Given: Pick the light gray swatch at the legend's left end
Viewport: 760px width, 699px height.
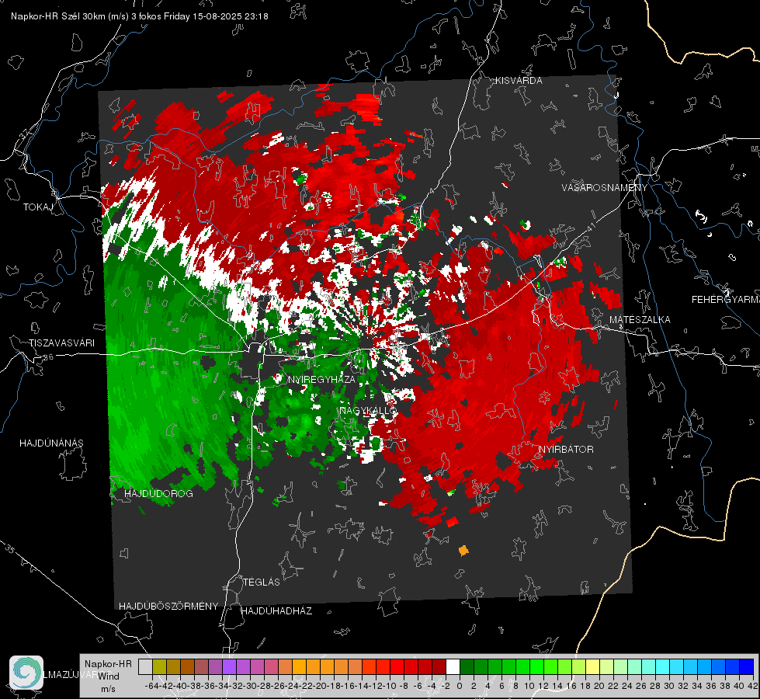Looking at the screenshot, I should point(145,666).
